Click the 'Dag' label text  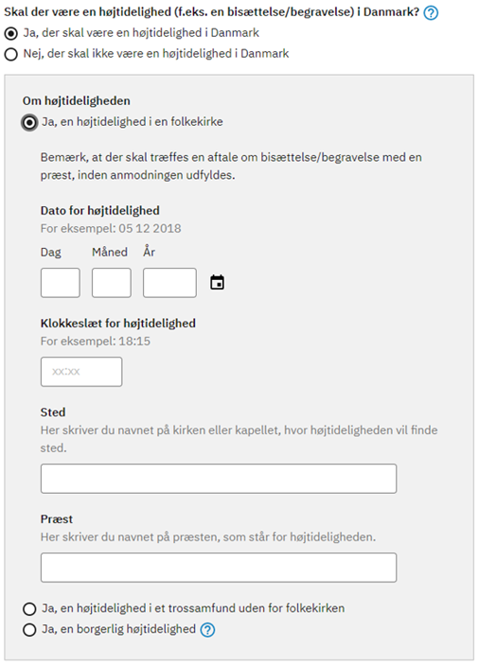[x=51, y=253]
